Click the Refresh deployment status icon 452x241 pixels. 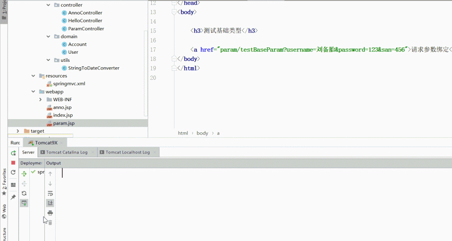click(x=24, y=193)
